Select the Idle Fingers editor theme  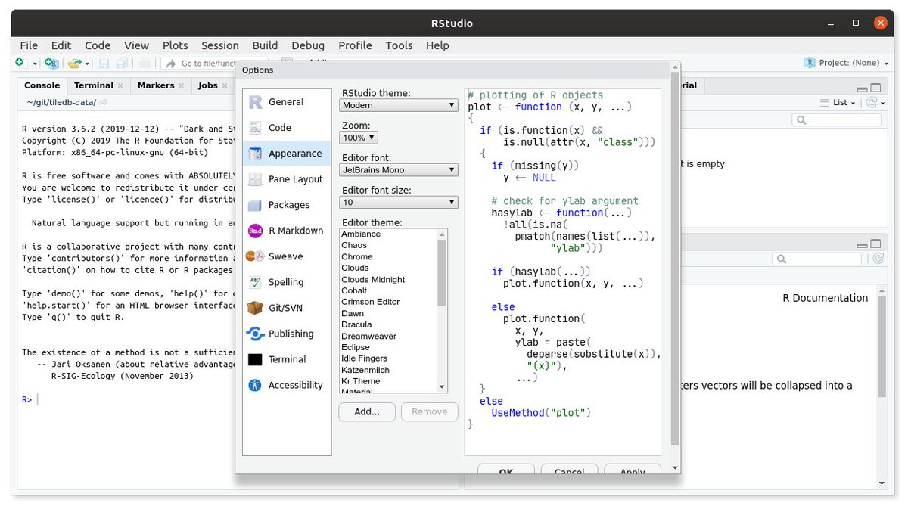(x=364, y=358)
